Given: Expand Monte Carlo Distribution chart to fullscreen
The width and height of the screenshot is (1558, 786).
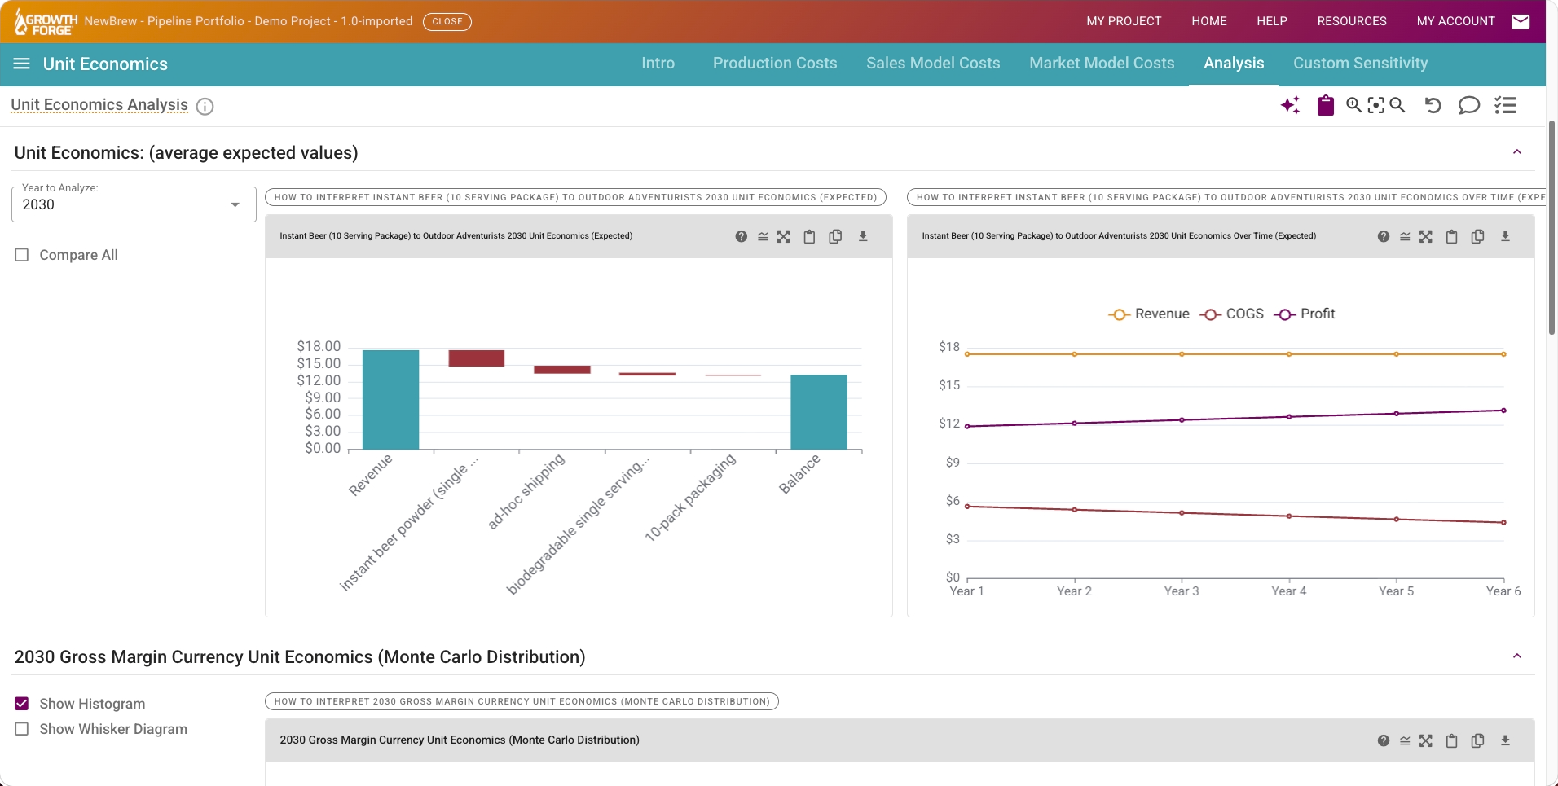Looking at the screenshot, I should [1426, 741].
